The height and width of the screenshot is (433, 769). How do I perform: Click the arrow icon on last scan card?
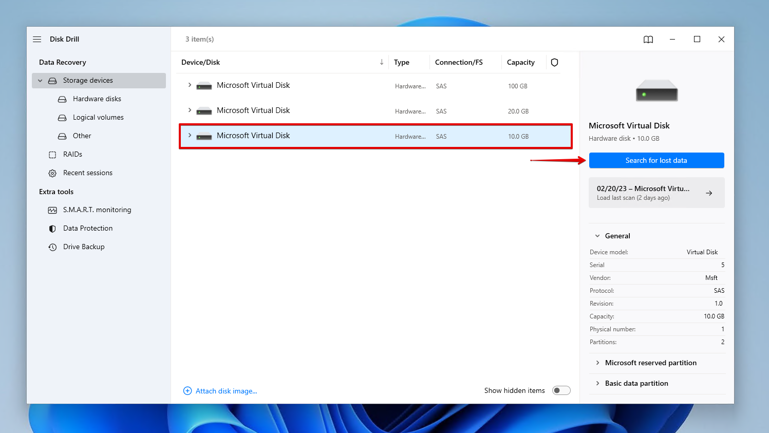coord(709,193)
